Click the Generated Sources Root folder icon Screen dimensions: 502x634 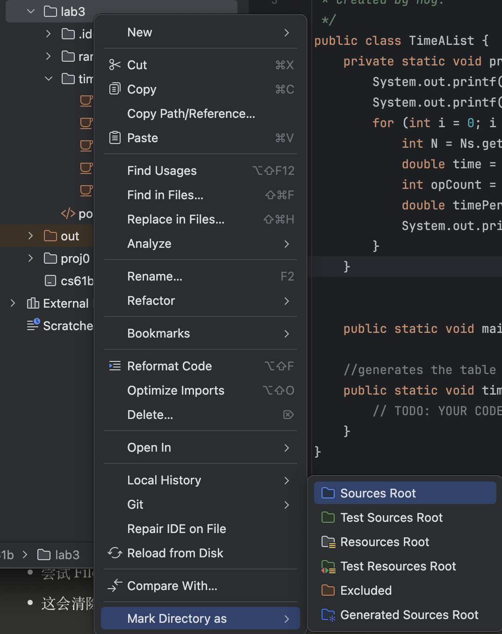tap(328, 614)
